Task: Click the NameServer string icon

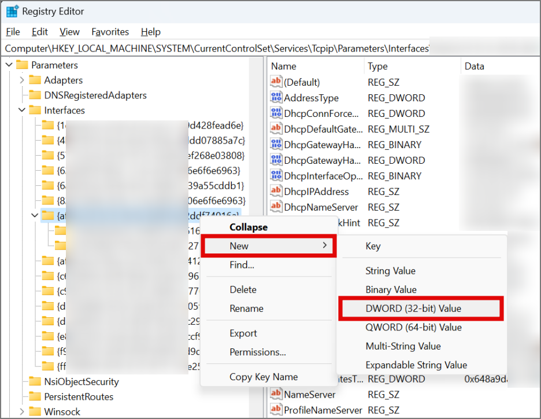Action: pos(276,394)
